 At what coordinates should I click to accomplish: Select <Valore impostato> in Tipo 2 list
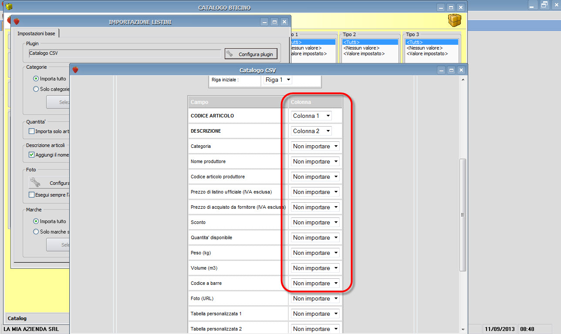click(370, 53)
